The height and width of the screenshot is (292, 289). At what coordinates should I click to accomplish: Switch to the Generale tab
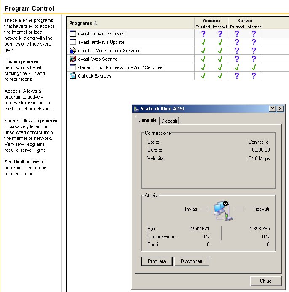147,120
